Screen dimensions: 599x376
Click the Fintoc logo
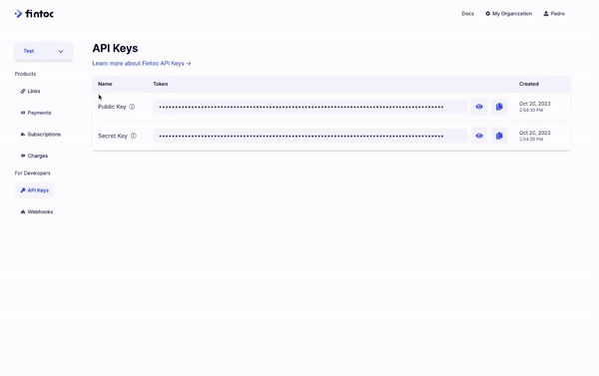click(x=34, y=14)
